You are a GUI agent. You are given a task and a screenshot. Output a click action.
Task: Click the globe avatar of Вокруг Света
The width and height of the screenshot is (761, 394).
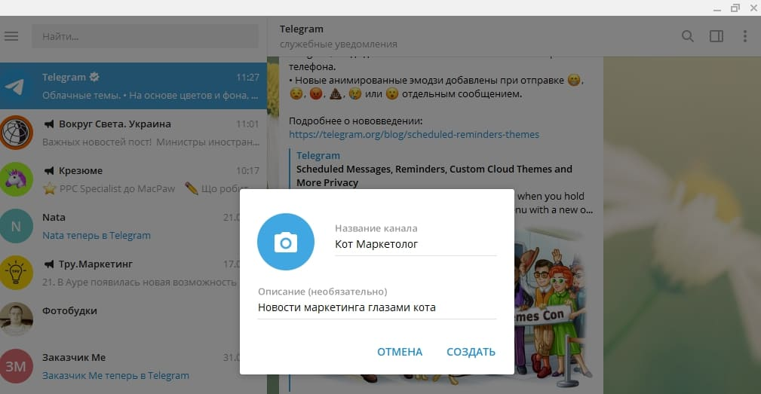(16, 133)
